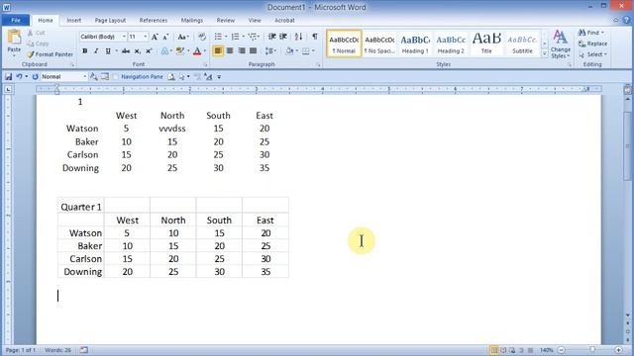Decrease paragraph indent
This screenshot has height=356, width=634.
(x=271, y=37)
